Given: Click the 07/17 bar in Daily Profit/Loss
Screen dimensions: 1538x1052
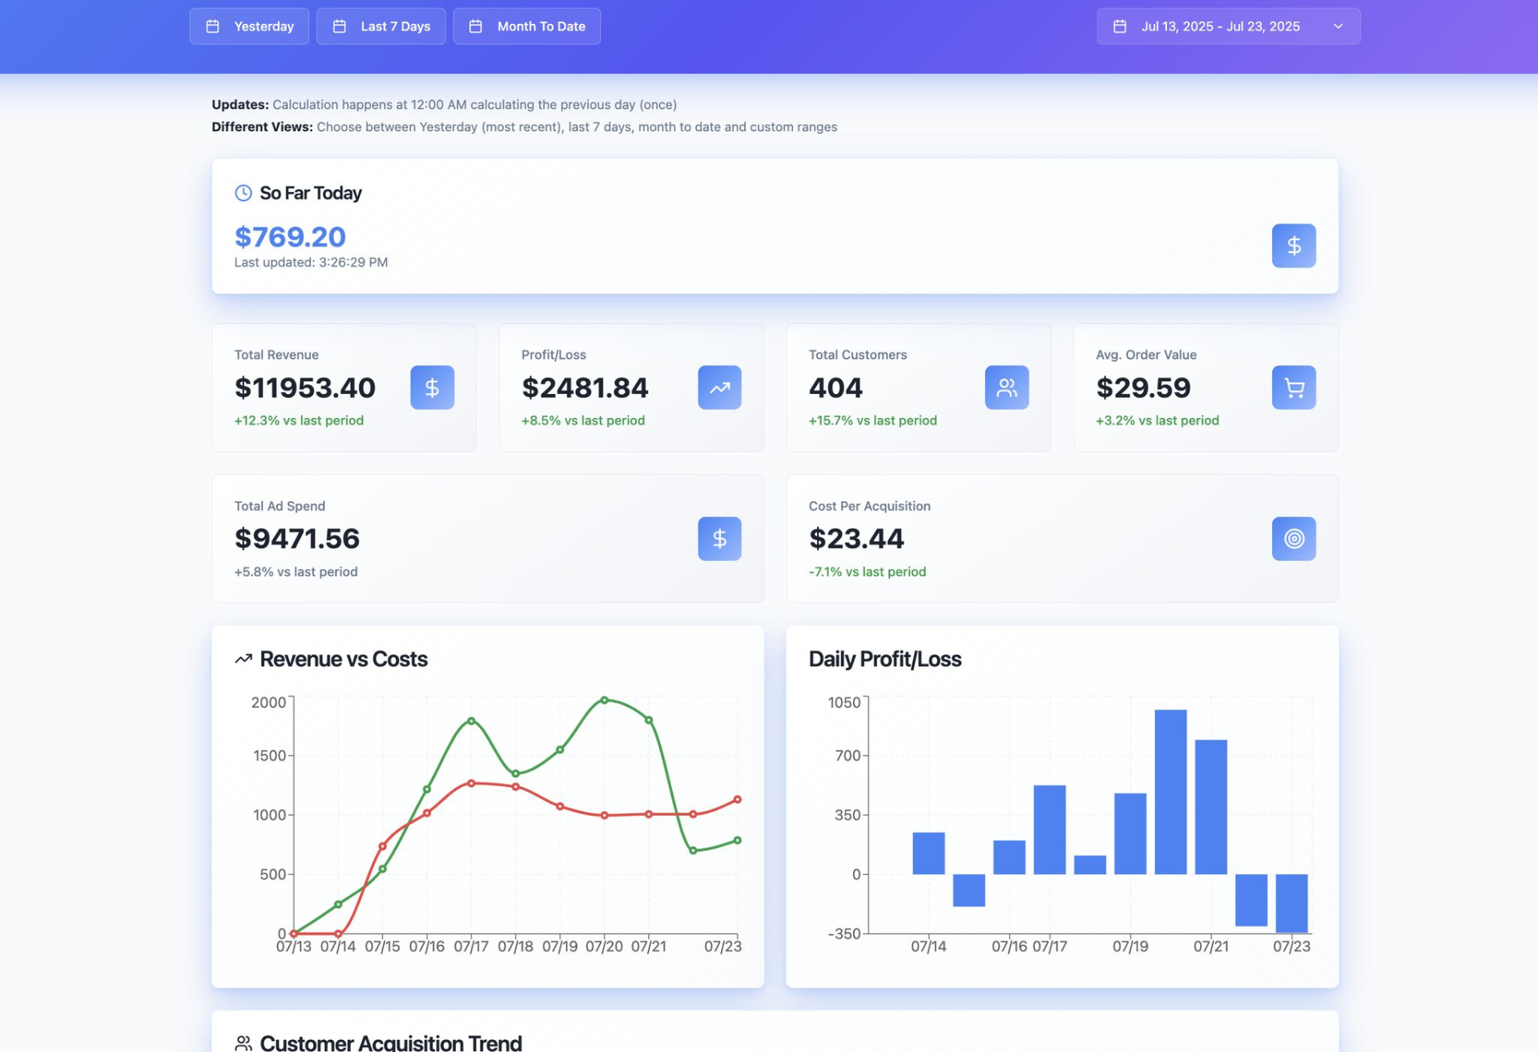Looking at the screenshot, I should [1049, 829].
